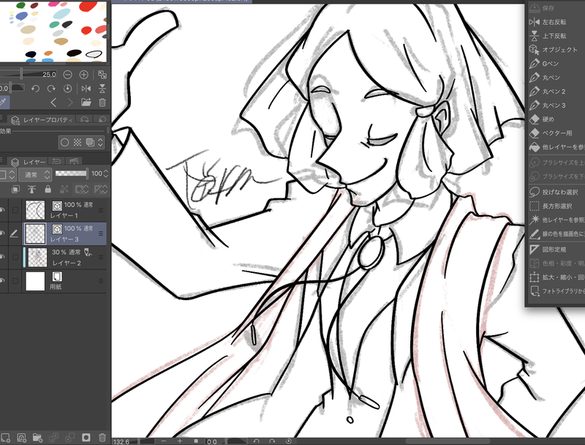Viewport: 585px width, 445px height.
Task: Select the ベクター用 eraser
Action: click(x=556, y=133)
